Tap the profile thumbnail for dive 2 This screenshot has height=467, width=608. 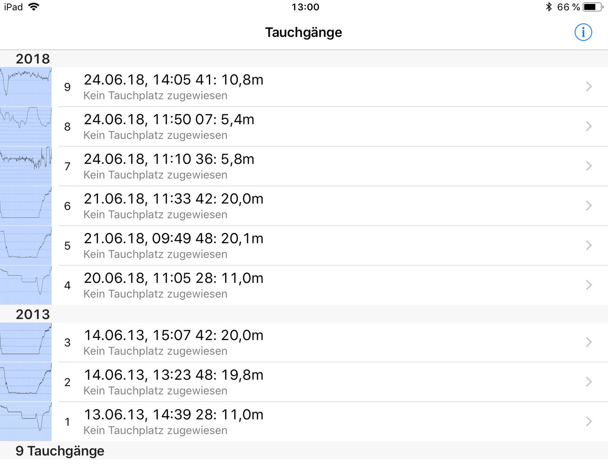(26, 382)
